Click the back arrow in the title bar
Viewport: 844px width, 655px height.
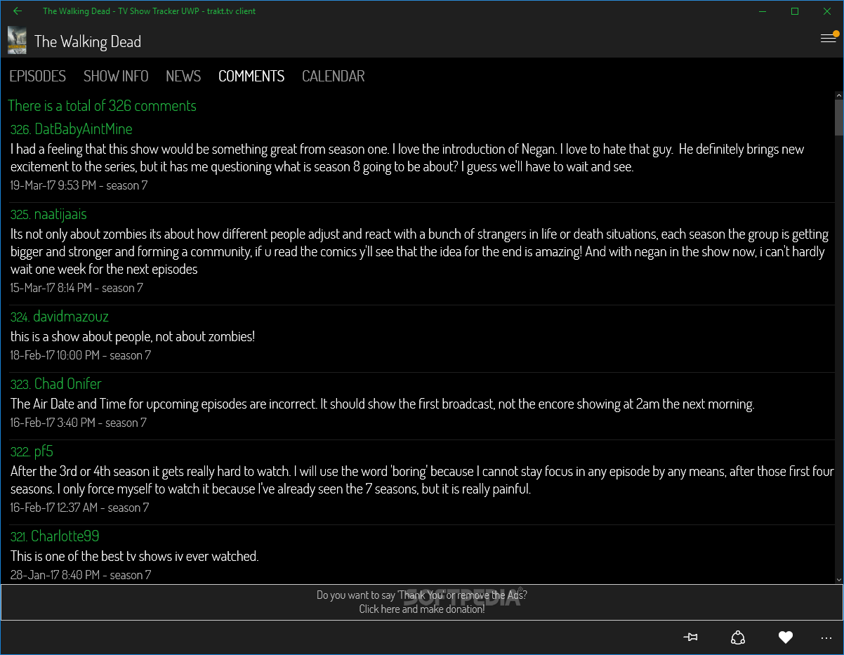(x=18, y=11)
